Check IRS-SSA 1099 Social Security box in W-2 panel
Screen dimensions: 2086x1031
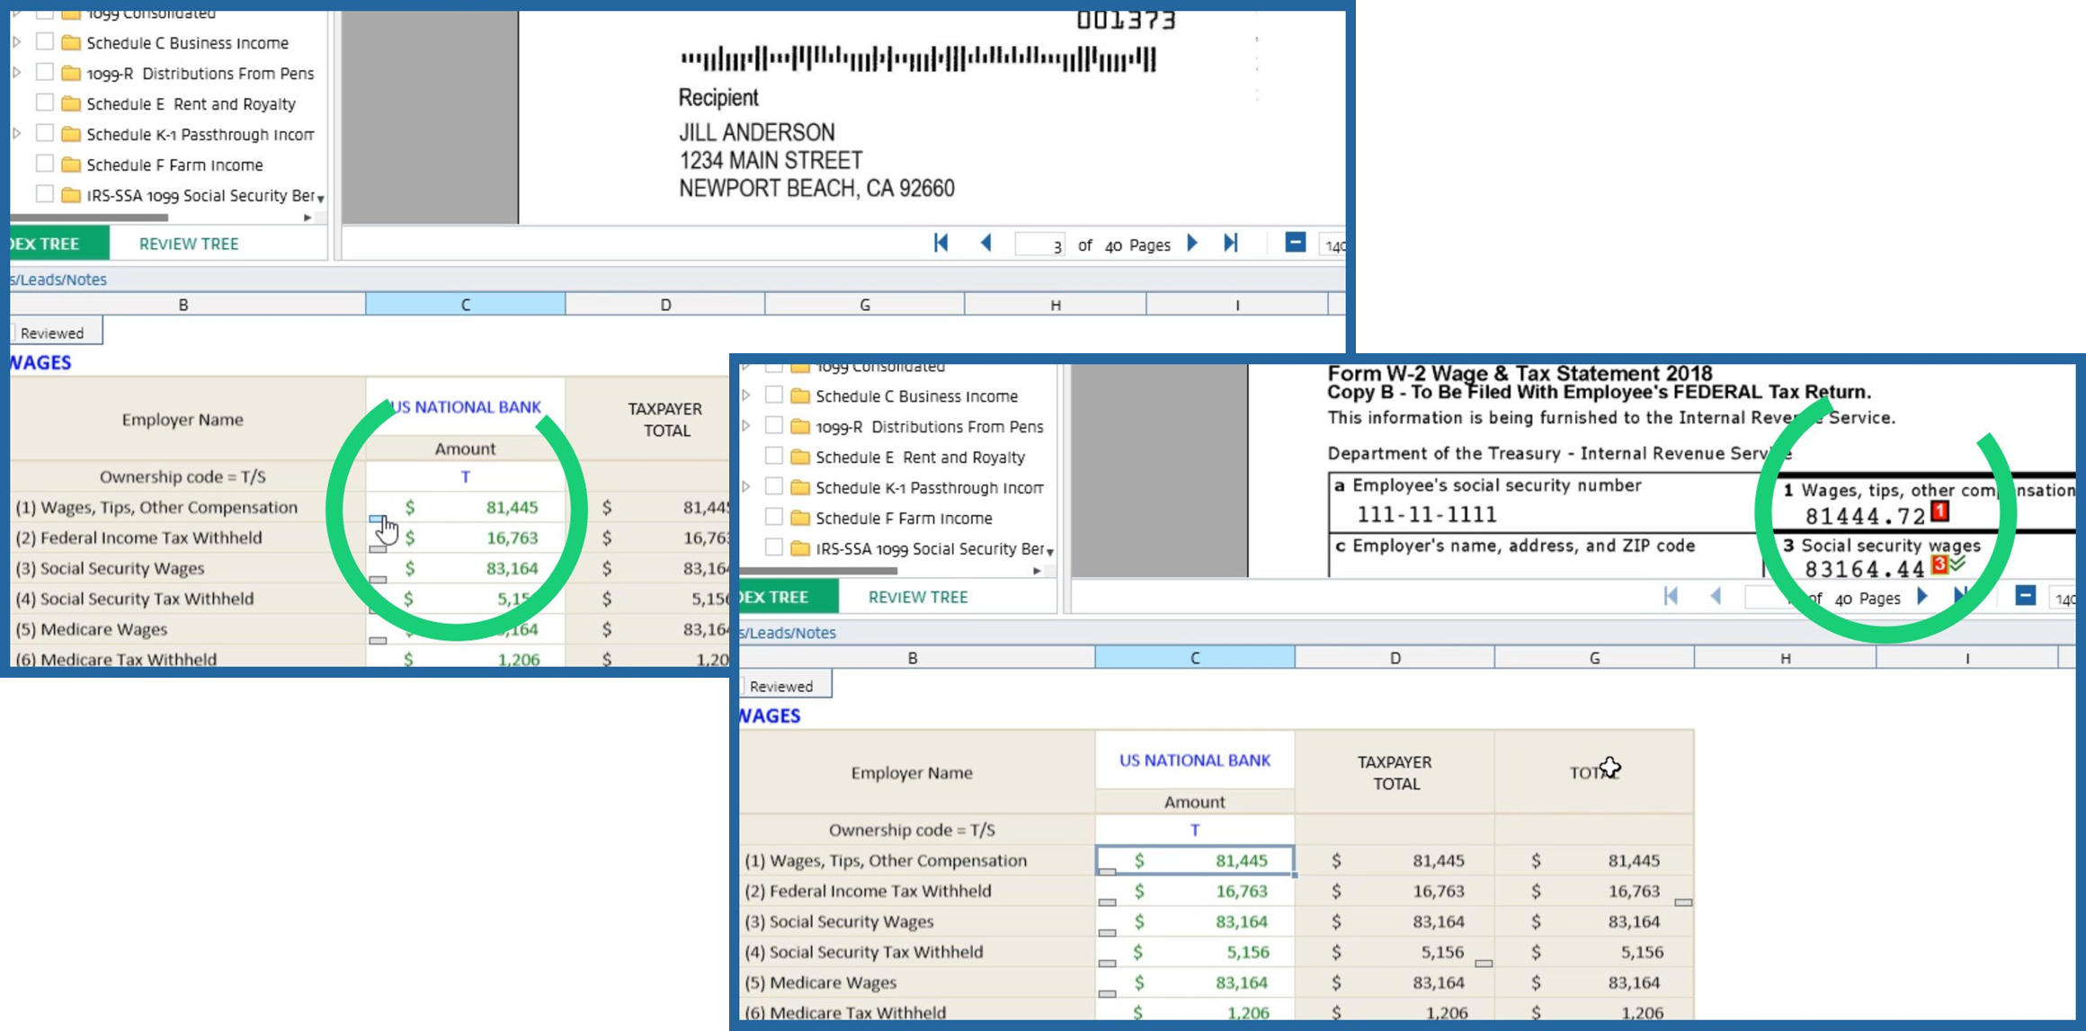tap(773, 547)
